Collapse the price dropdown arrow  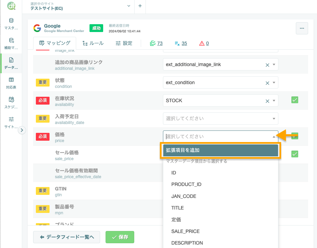(274, 137)
